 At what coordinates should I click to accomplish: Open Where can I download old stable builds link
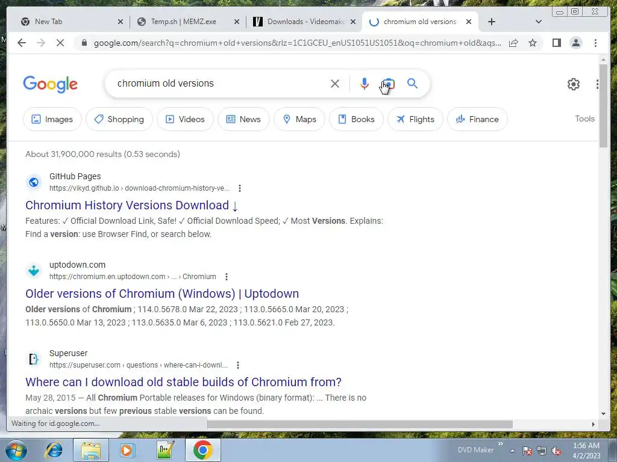pyautogui.click(x=183, y=382)
